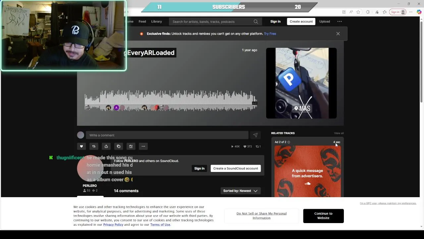Screen dimensions: 424x239
Task: Open the Privacy Policy link
Action: click(x=113, y=225)
